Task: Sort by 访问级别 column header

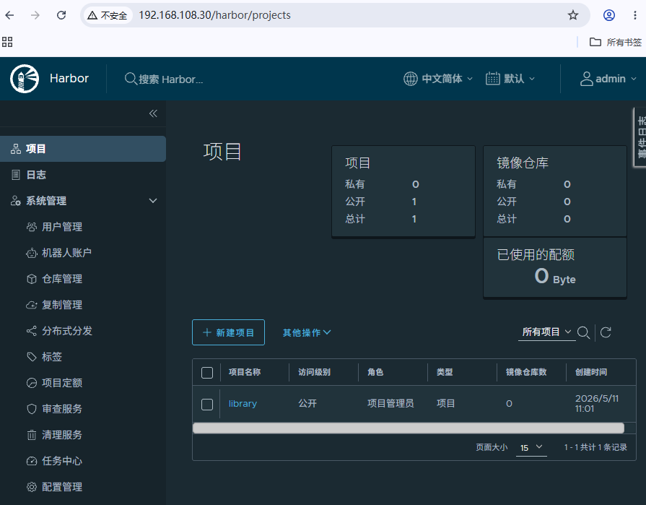Action: point(315,372)
